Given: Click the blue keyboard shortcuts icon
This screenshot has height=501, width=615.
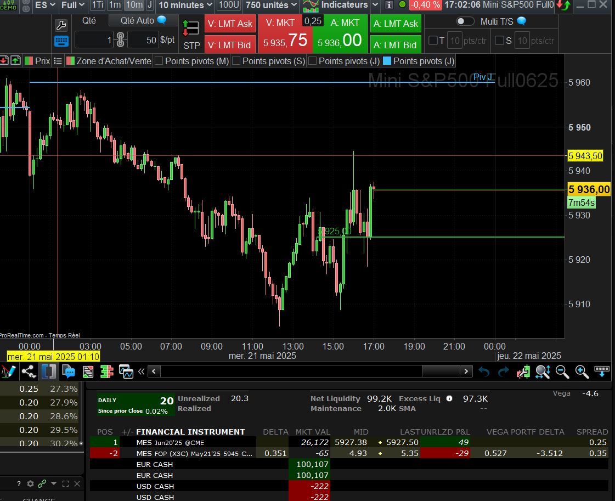Looking at the screenshot, I should (x=61, y=42).
